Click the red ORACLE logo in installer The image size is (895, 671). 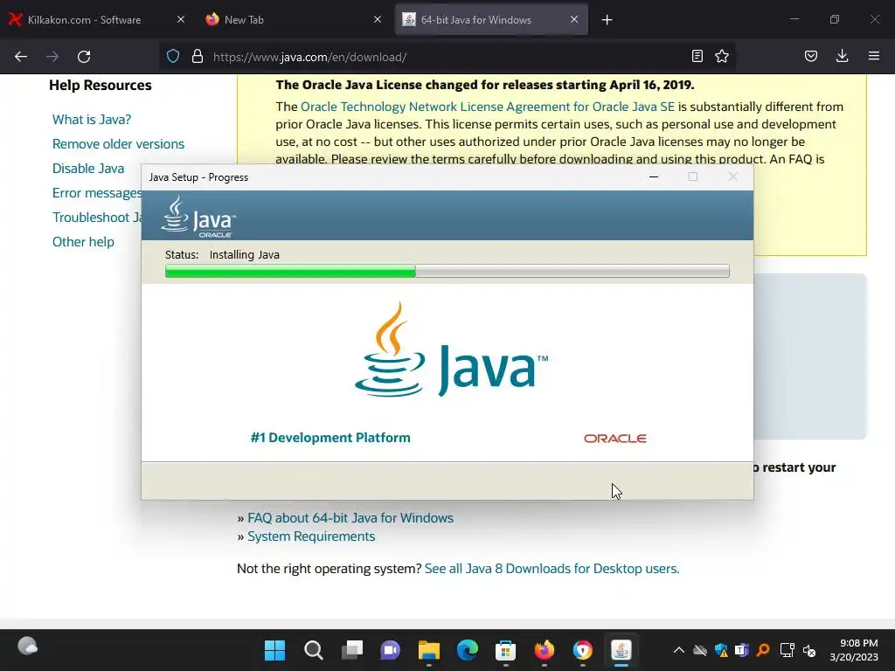pos(614,439)
